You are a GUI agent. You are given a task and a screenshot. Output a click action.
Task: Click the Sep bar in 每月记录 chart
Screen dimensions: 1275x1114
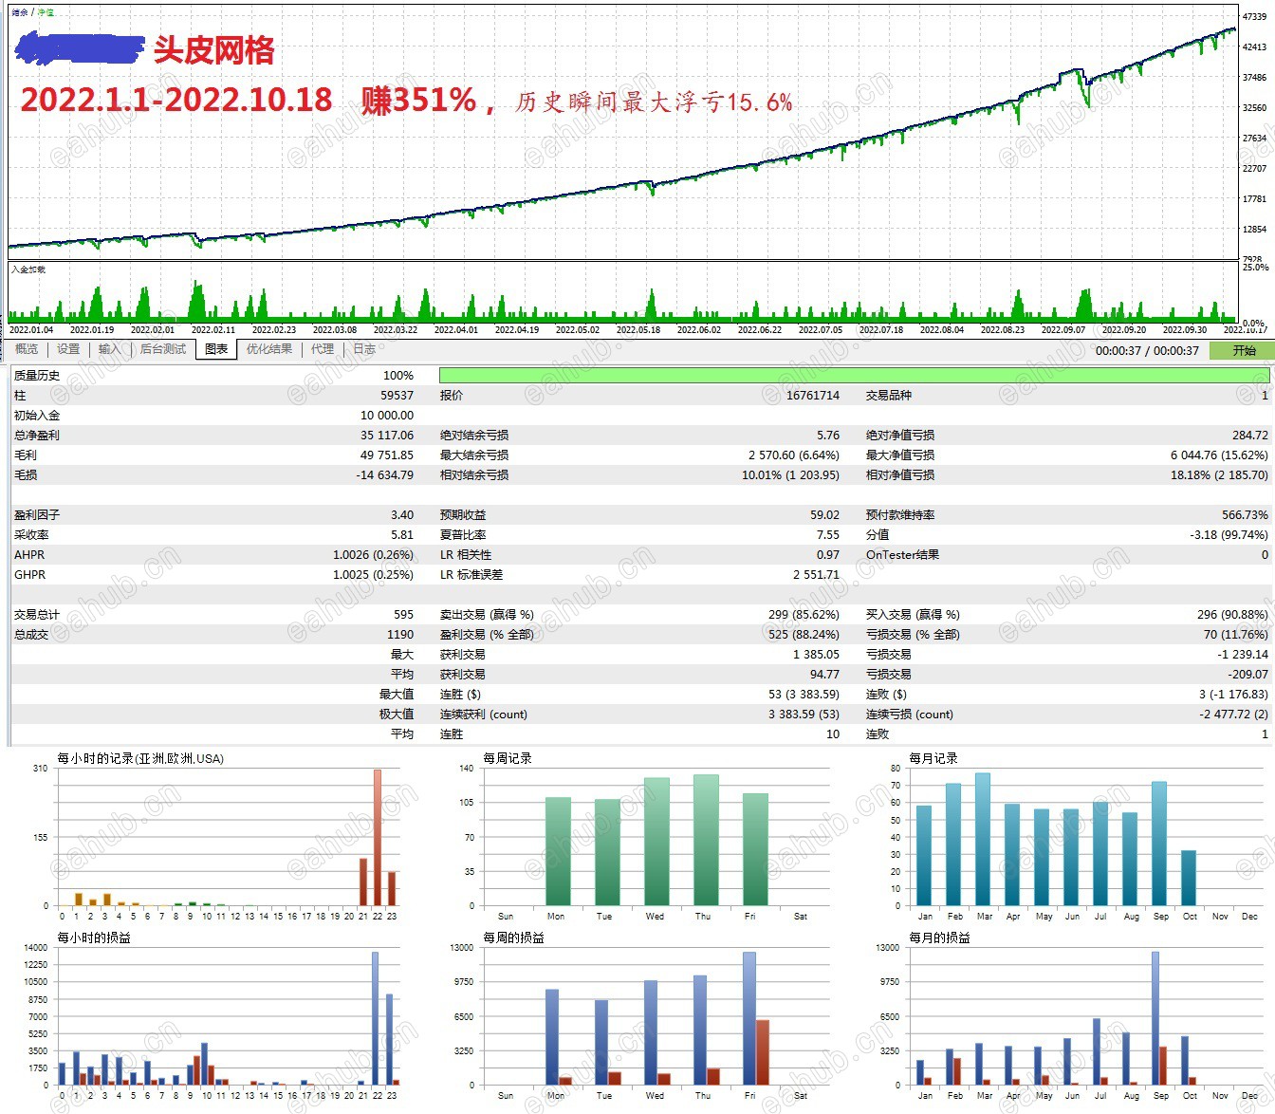pyautogui.click(x=1159, y=844)
